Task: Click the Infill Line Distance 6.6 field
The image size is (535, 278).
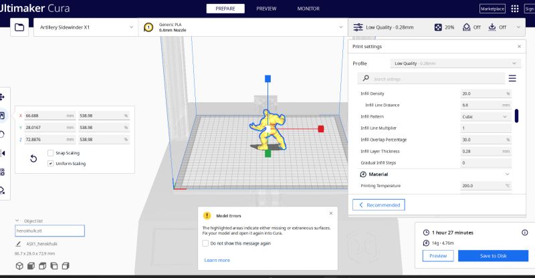Action: 486,105
